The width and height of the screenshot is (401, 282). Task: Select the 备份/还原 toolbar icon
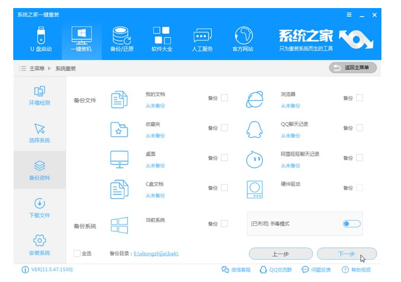point(121,39)
